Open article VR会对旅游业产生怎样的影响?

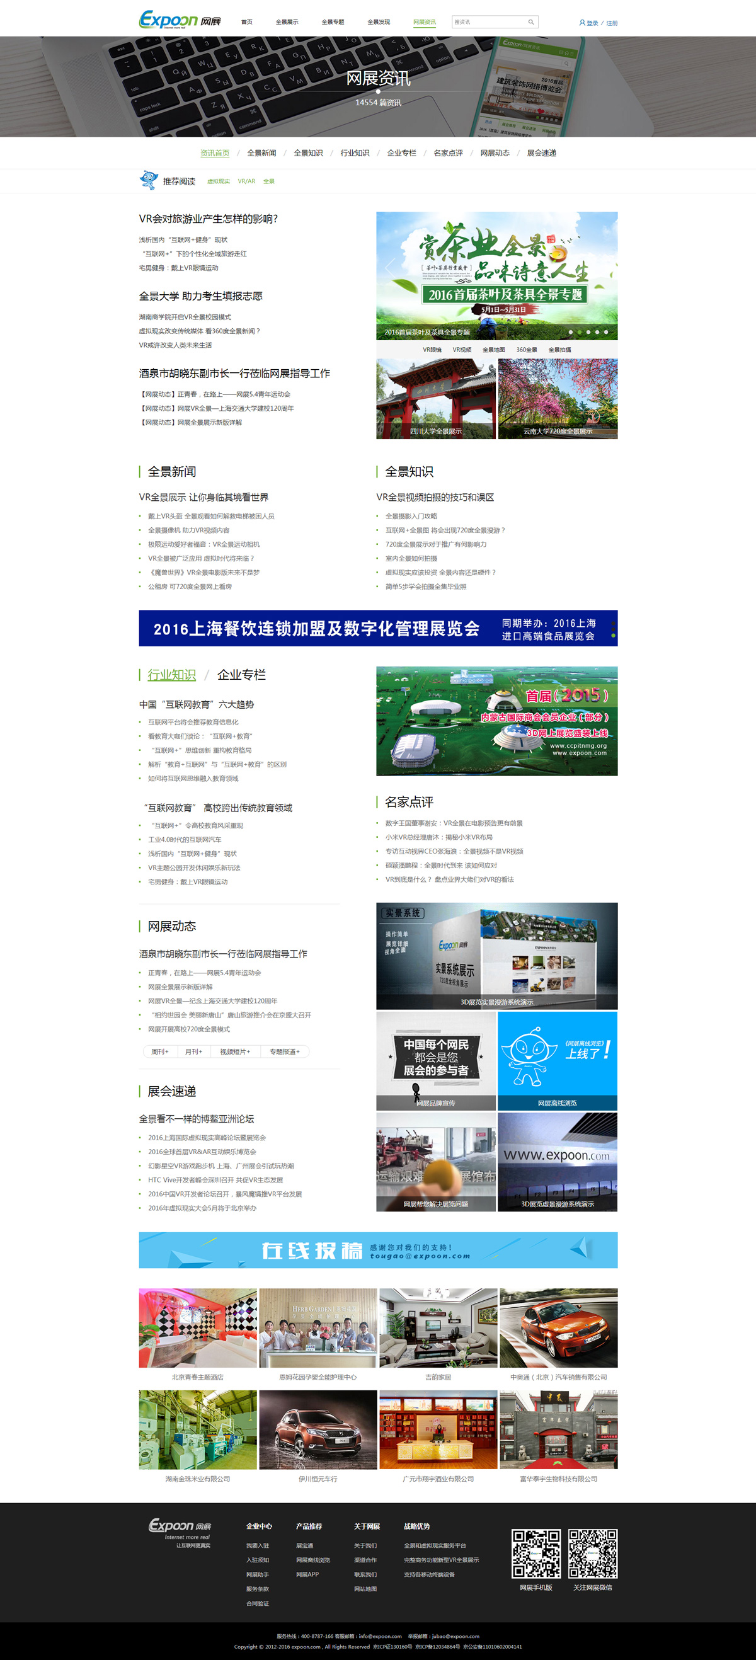point(208,219)
